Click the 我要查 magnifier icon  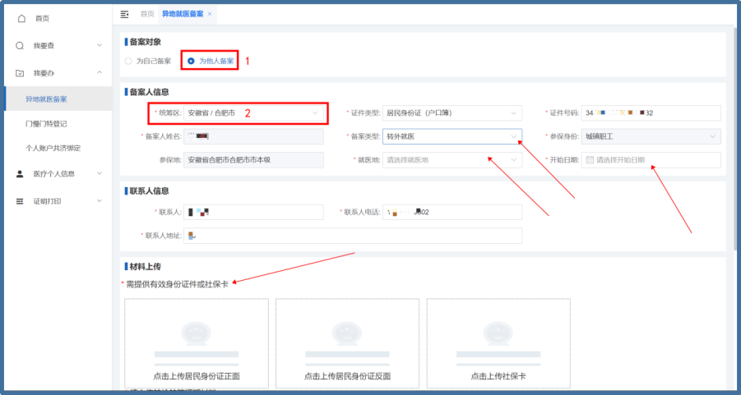pos(21,45)
